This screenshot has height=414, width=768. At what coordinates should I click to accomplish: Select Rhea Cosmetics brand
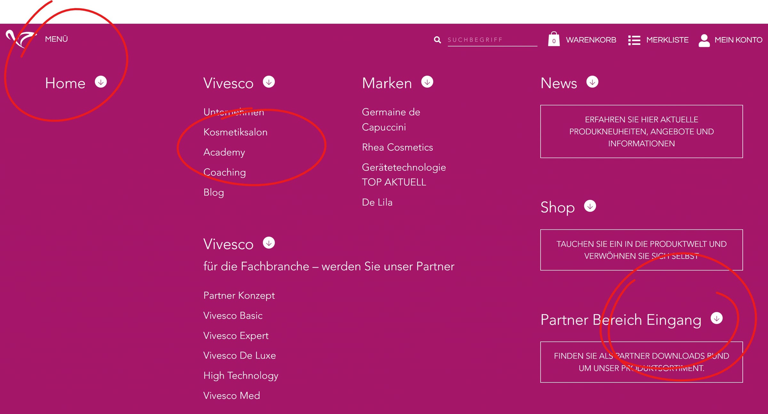point(397,147)
